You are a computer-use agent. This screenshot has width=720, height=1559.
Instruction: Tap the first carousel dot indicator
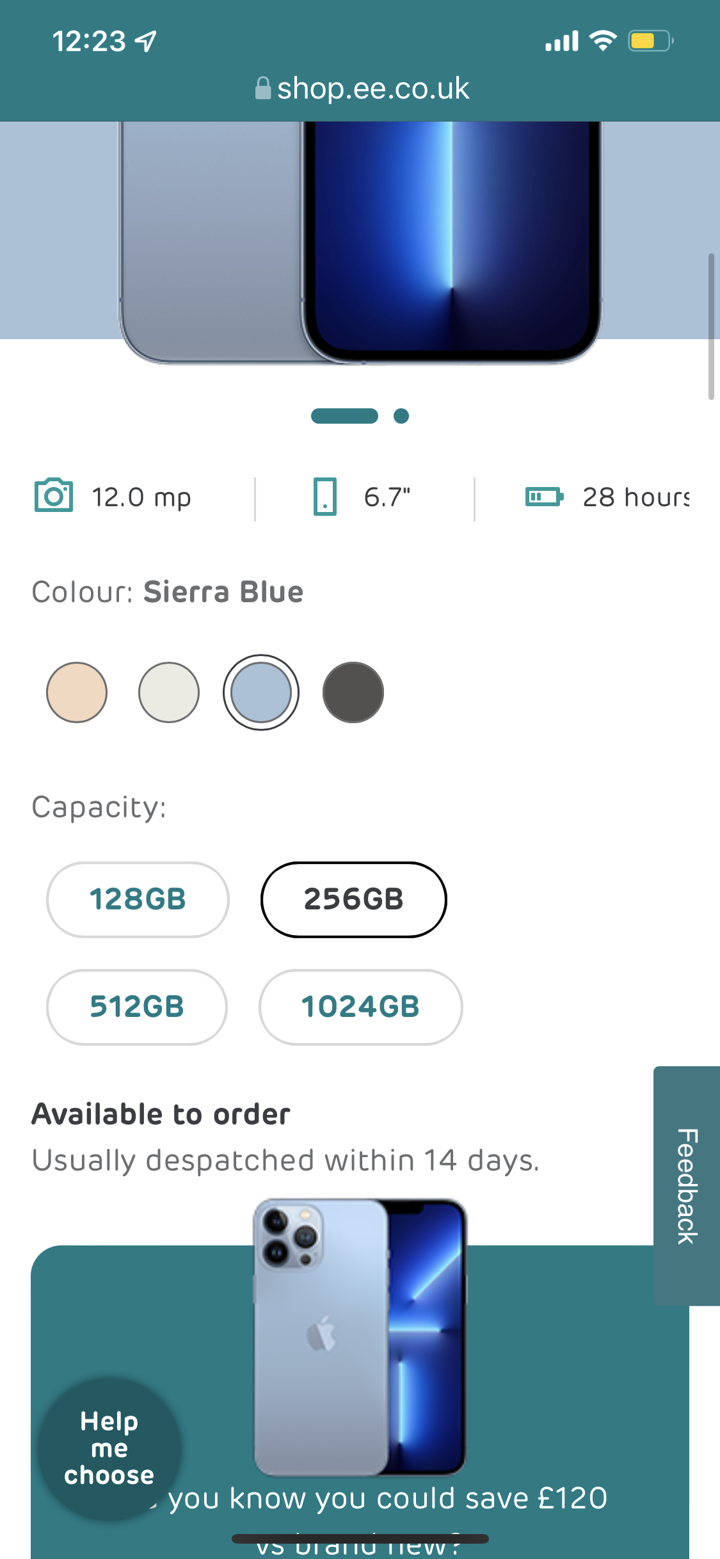point(344,416)
